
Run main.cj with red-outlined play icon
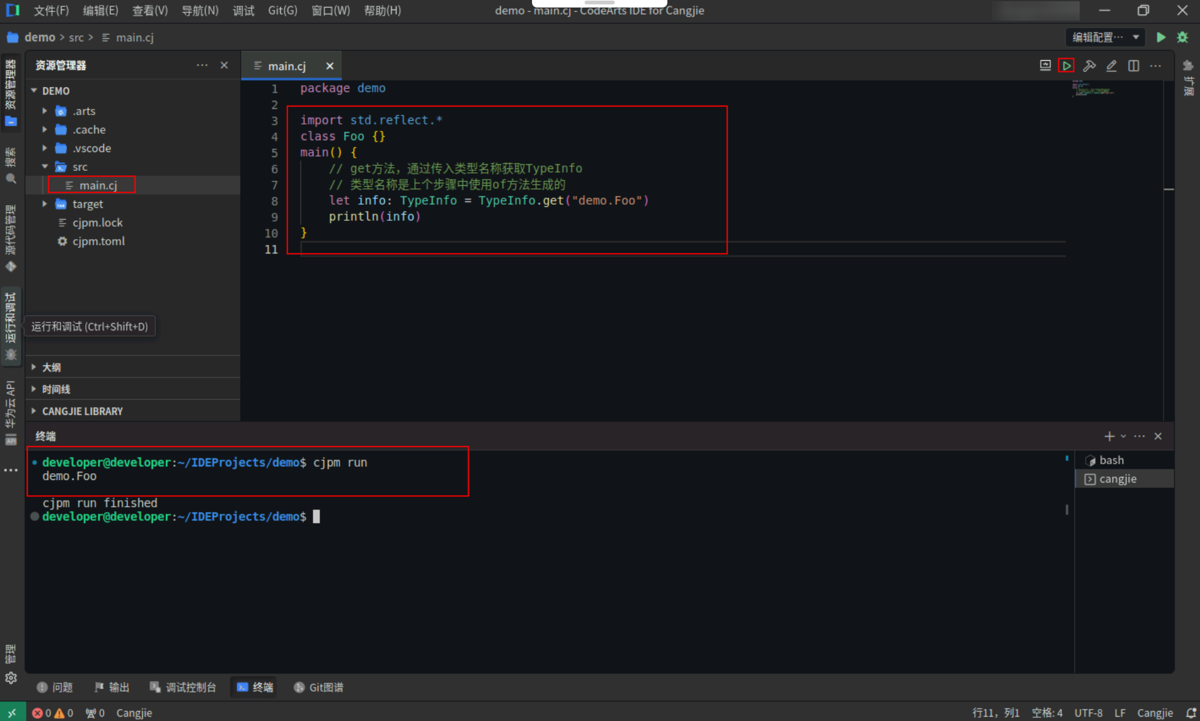[x=1067, y=66]
